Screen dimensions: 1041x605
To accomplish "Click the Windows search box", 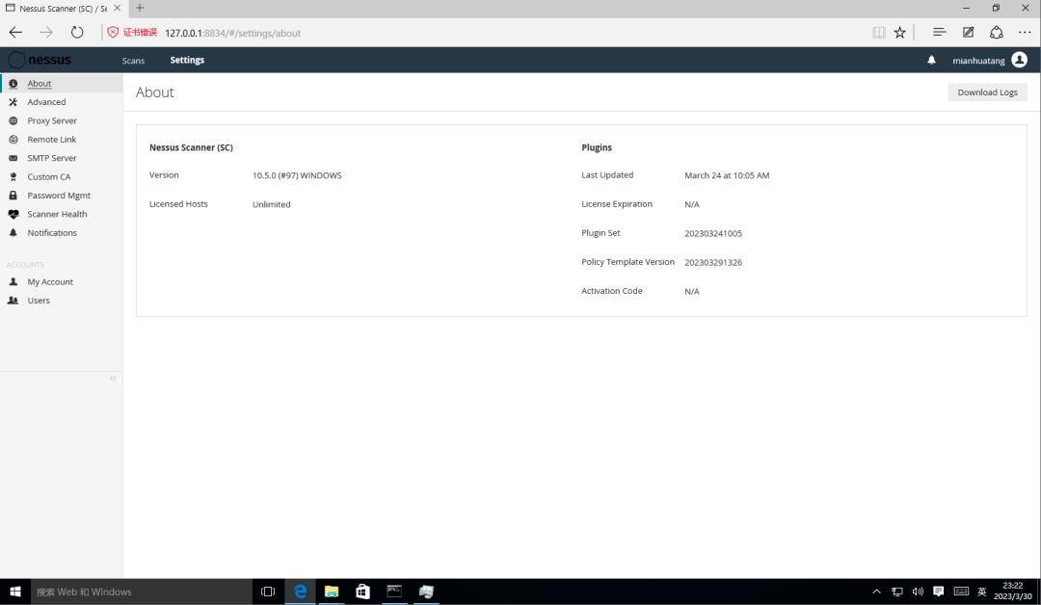I will (x=142, y=592).
